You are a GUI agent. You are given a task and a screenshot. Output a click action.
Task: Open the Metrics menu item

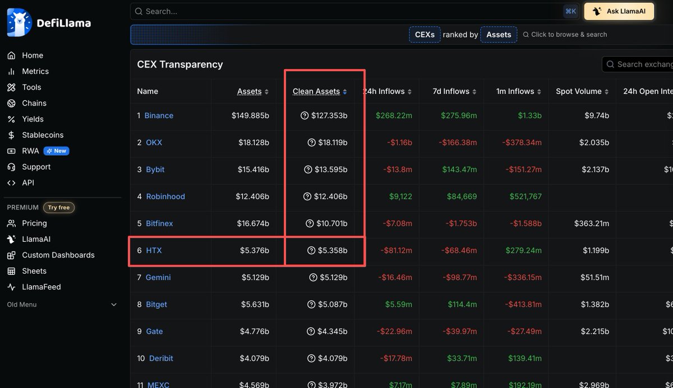(x=35, y=71)
